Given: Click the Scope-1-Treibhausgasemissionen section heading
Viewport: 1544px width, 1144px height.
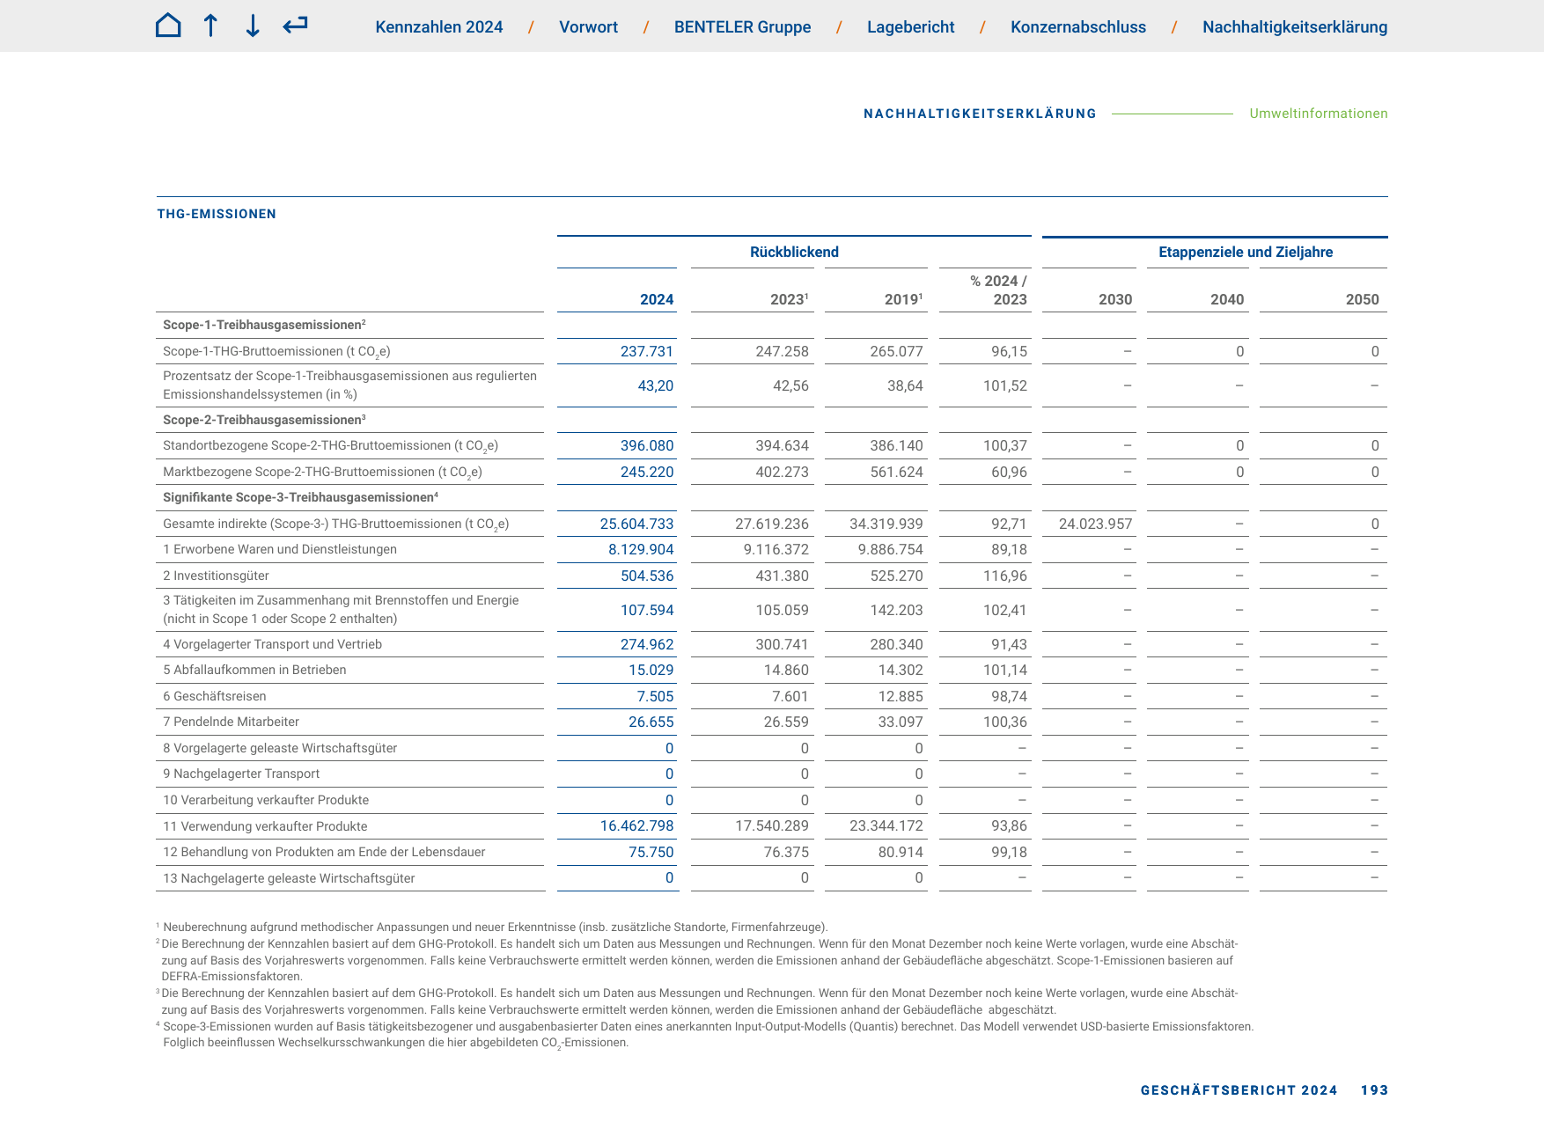Looking at the screenshot, I should 264,325.
